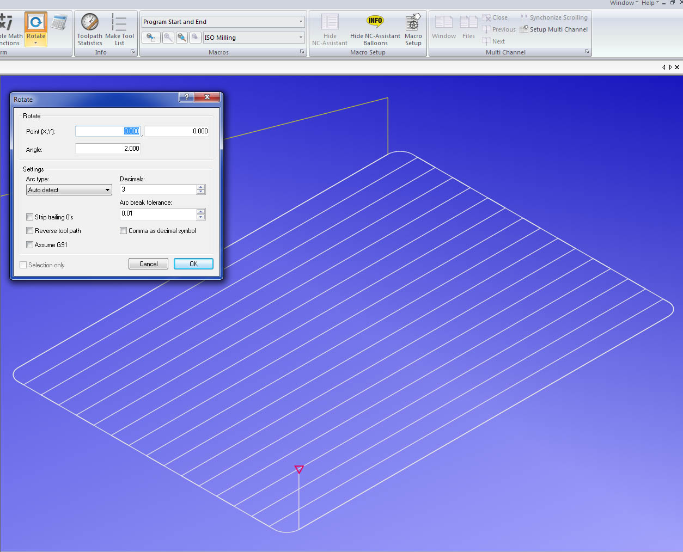Click the fourth macro icon button
The image size is (683, 552).
point(195,38)
